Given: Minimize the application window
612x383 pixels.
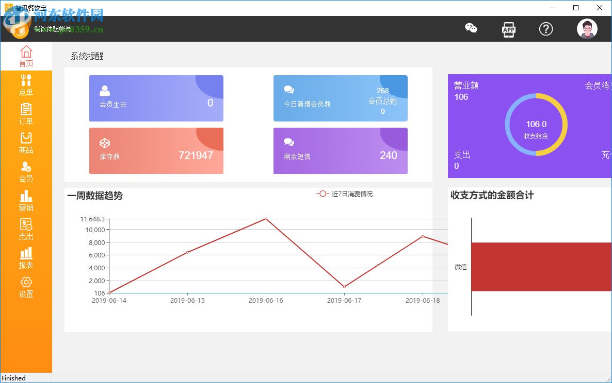Looking at the screenshot, I should coord(553,8).
